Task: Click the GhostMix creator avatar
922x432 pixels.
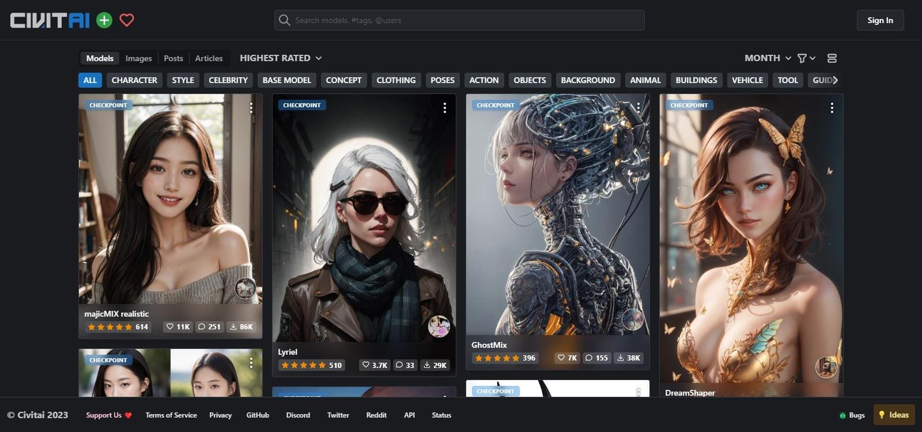Action: [x=632, y=320]
